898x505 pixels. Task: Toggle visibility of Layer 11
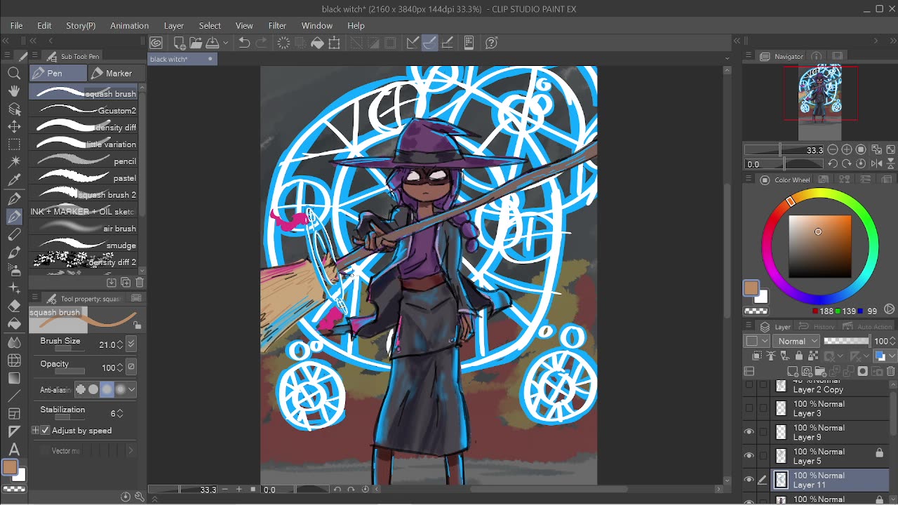(x=749, y=480)
